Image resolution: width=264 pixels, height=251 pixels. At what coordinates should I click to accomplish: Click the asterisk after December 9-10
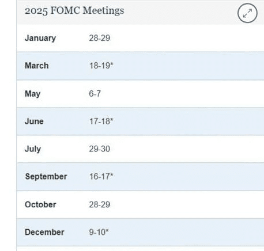pos(107,230)
